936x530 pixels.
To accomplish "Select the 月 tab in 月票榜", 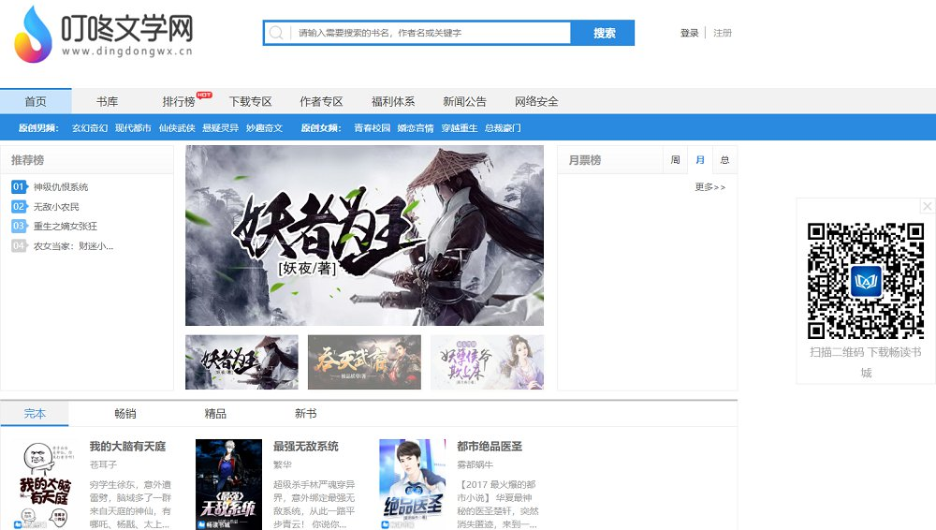I will pos(700,160).
